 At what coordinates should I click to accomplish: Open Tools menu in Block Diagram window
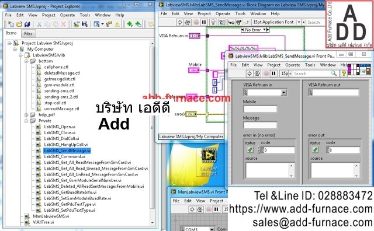(240, 13)
